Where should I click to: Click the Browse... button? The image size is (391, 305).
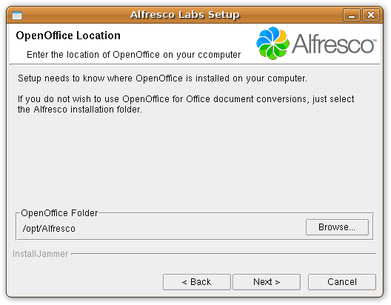[337, 227]
